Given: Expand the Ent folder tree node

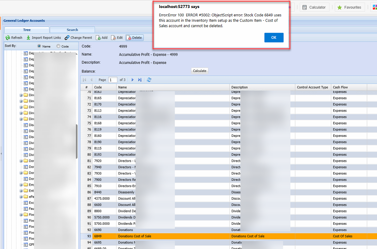Looking at the screenshot, I should pyautogui.click(x=21, y=191).
